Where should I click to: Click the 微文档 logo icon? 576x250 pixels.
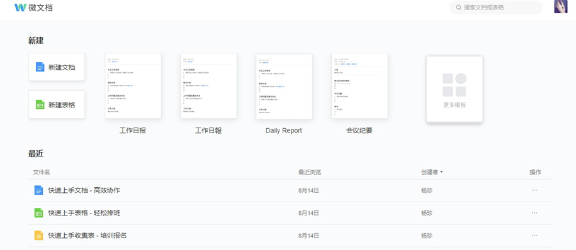(x=20, y=8)
